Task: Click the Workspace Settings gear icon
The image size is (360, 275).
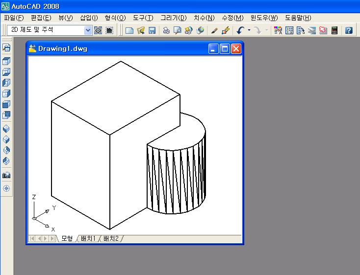Action: click(x=98, y=30)
